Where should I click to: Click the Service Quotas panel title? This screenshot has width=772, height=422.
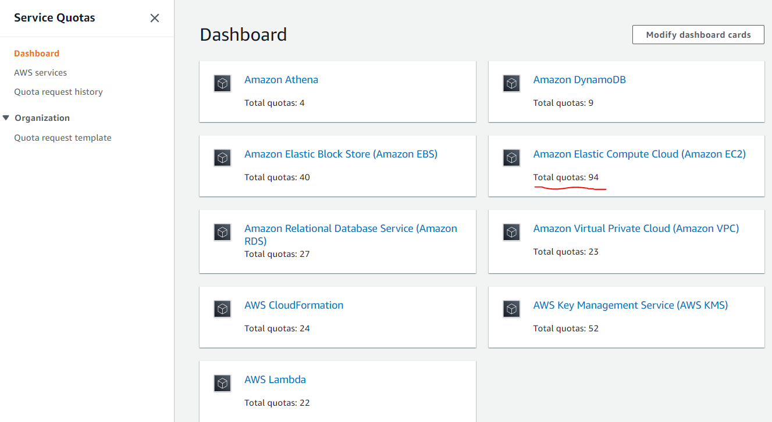point(55,18)
